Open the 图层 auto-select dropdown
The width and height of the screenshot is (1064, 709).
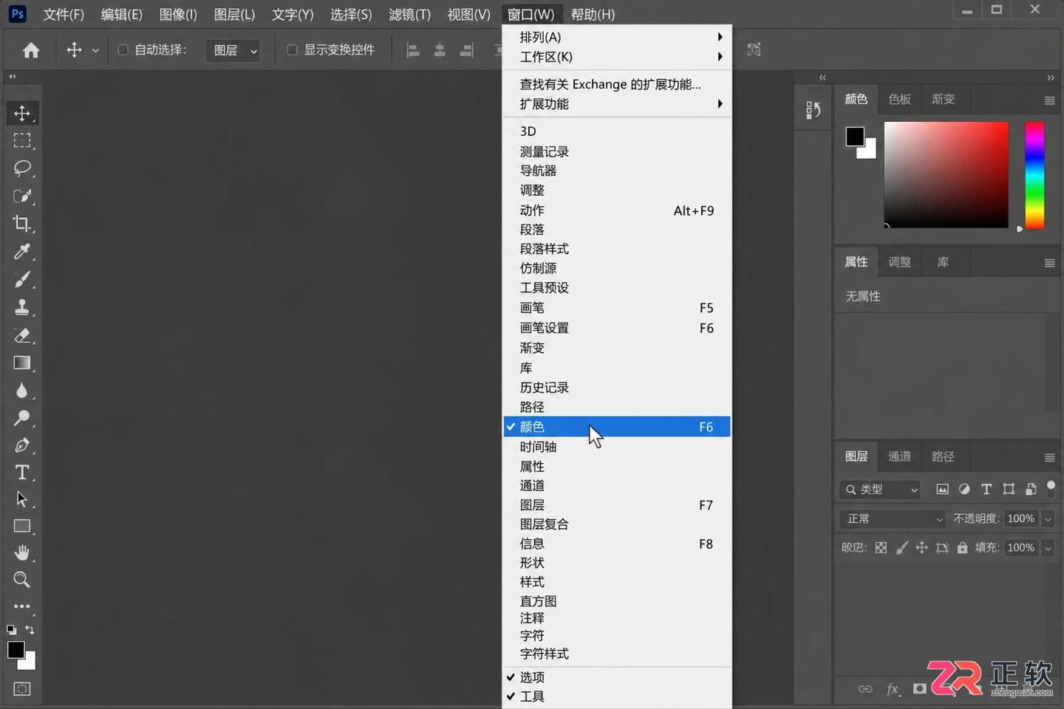point(233,50)
